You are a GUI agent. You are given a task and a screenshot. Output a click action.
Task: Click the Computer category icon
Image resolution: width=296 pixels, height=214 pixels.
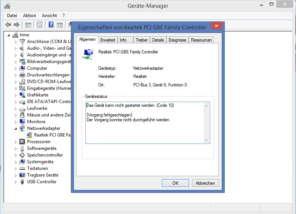tap(22, 68)
